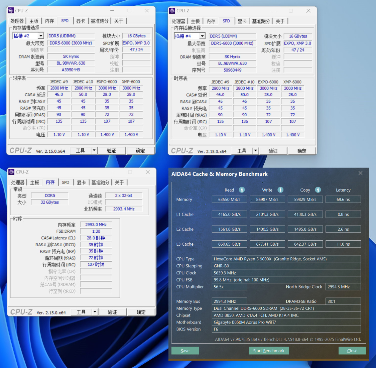Click the Start Benchmark button
The image size is (376, 368).
coord(269,351)
